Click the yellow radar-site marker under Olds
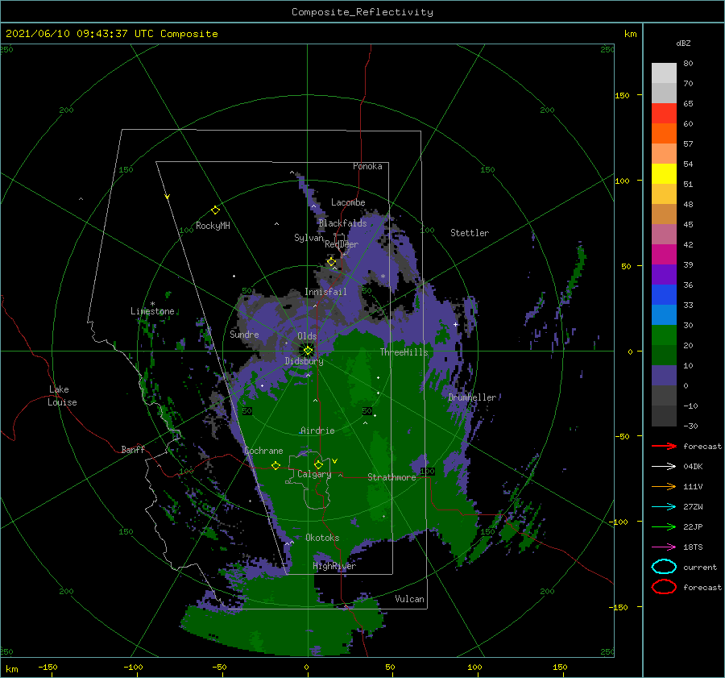 pyautogui.click(x=308, y=351)
